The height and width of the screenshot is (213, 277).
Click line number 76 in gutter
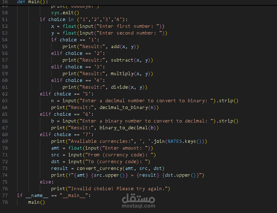click(5, 189)
